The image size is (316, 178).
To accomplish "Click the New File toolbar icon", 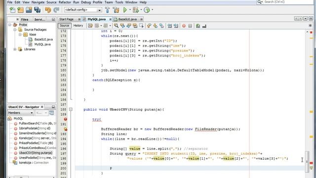I will point(12,10).
